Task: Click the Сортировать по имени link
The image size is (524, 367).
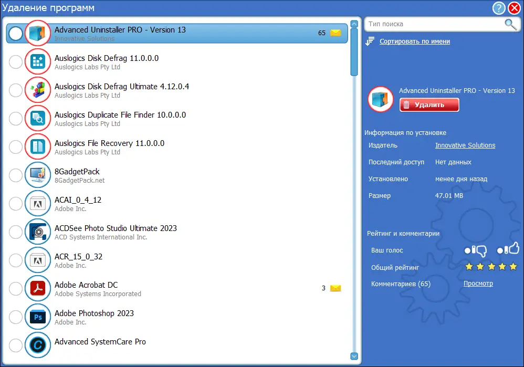Action: pos(414,41)
